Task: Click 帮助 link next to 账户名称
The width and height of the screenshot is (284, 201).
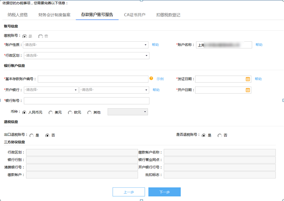Action: [x=259, y=45]
